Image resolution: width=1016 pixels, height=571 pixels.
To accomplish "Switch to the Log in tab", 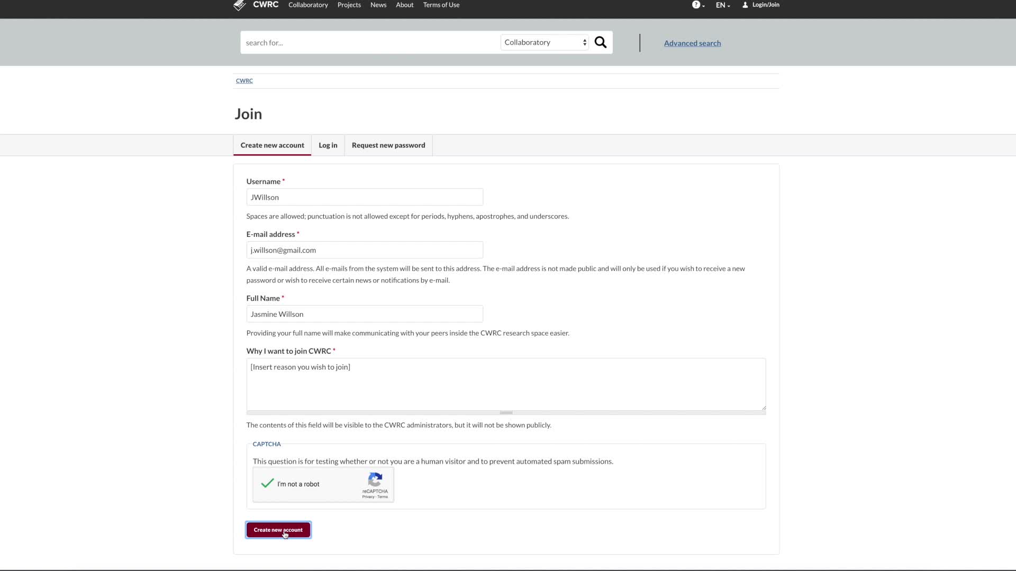I will (x=328, y=145).
